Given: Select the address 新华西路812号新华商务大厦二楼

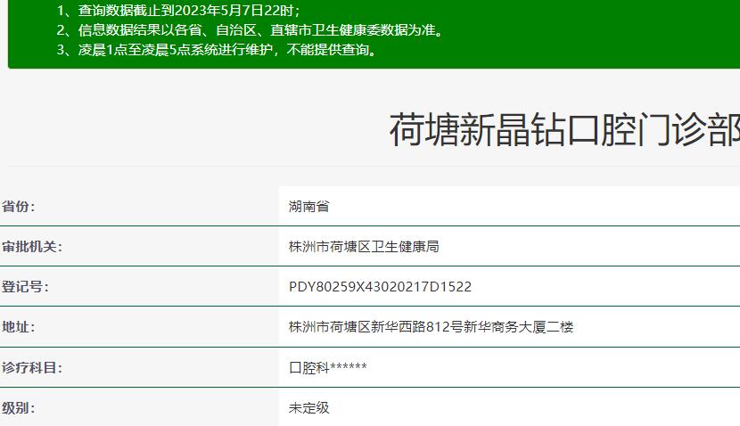Looking at the screenshot, I should (x=431, y=327).
